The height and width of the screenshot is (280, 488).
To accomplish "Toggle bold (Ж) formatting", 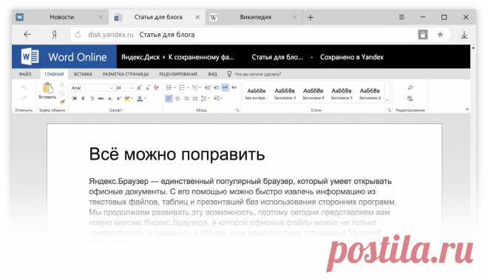I will click(x=75, y=98).
